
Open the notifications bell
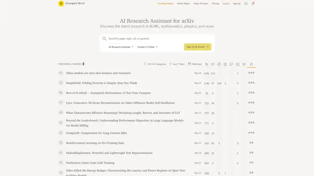coord(253,4)
